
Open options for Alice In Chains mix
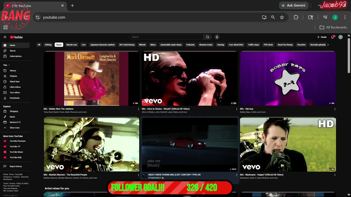(x=237, y=109)
